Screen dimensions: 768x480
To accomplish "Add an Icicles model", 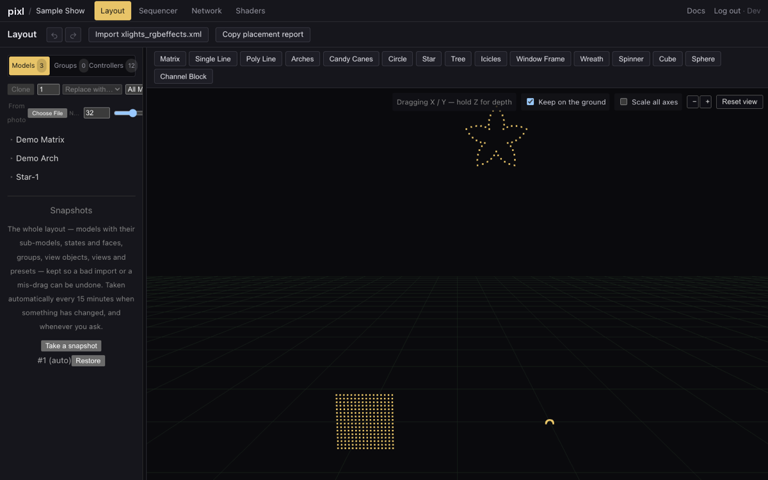I will click(491, 59).
